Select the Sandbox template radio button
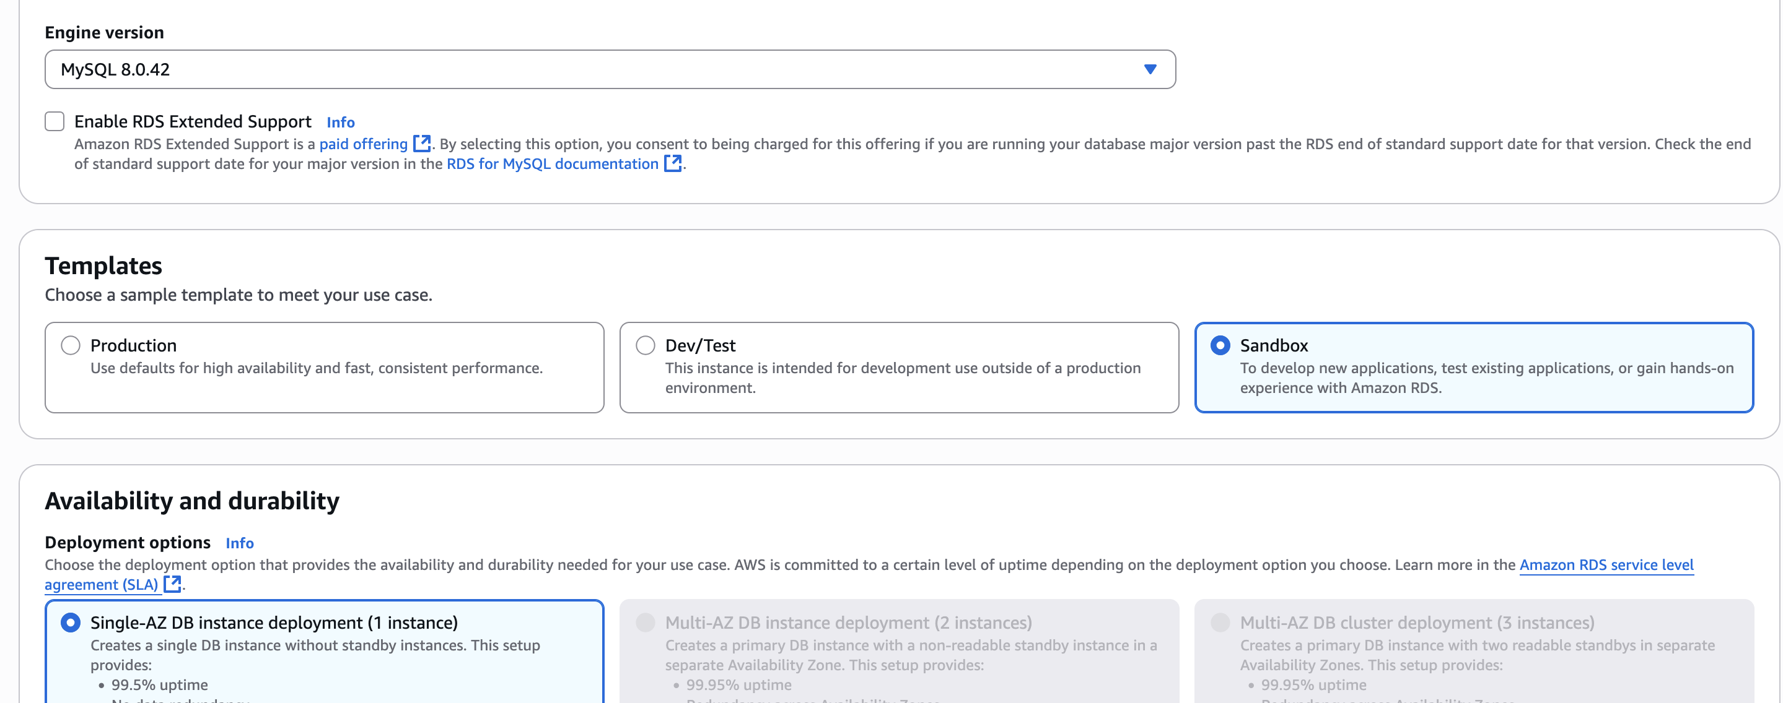Screen dimensions: 1783x703 [x=1220, y=345]
